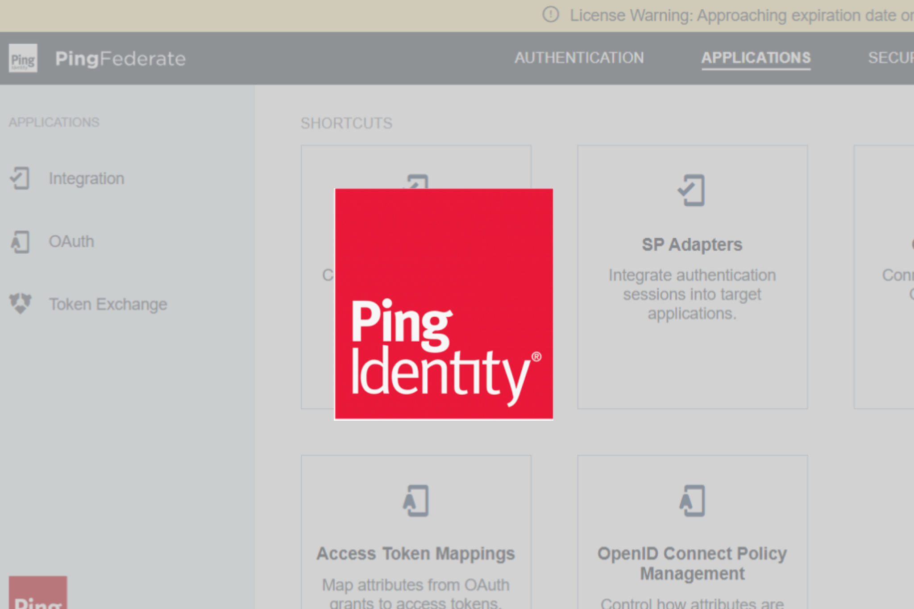Open the Token Exchange menu label

108,304
